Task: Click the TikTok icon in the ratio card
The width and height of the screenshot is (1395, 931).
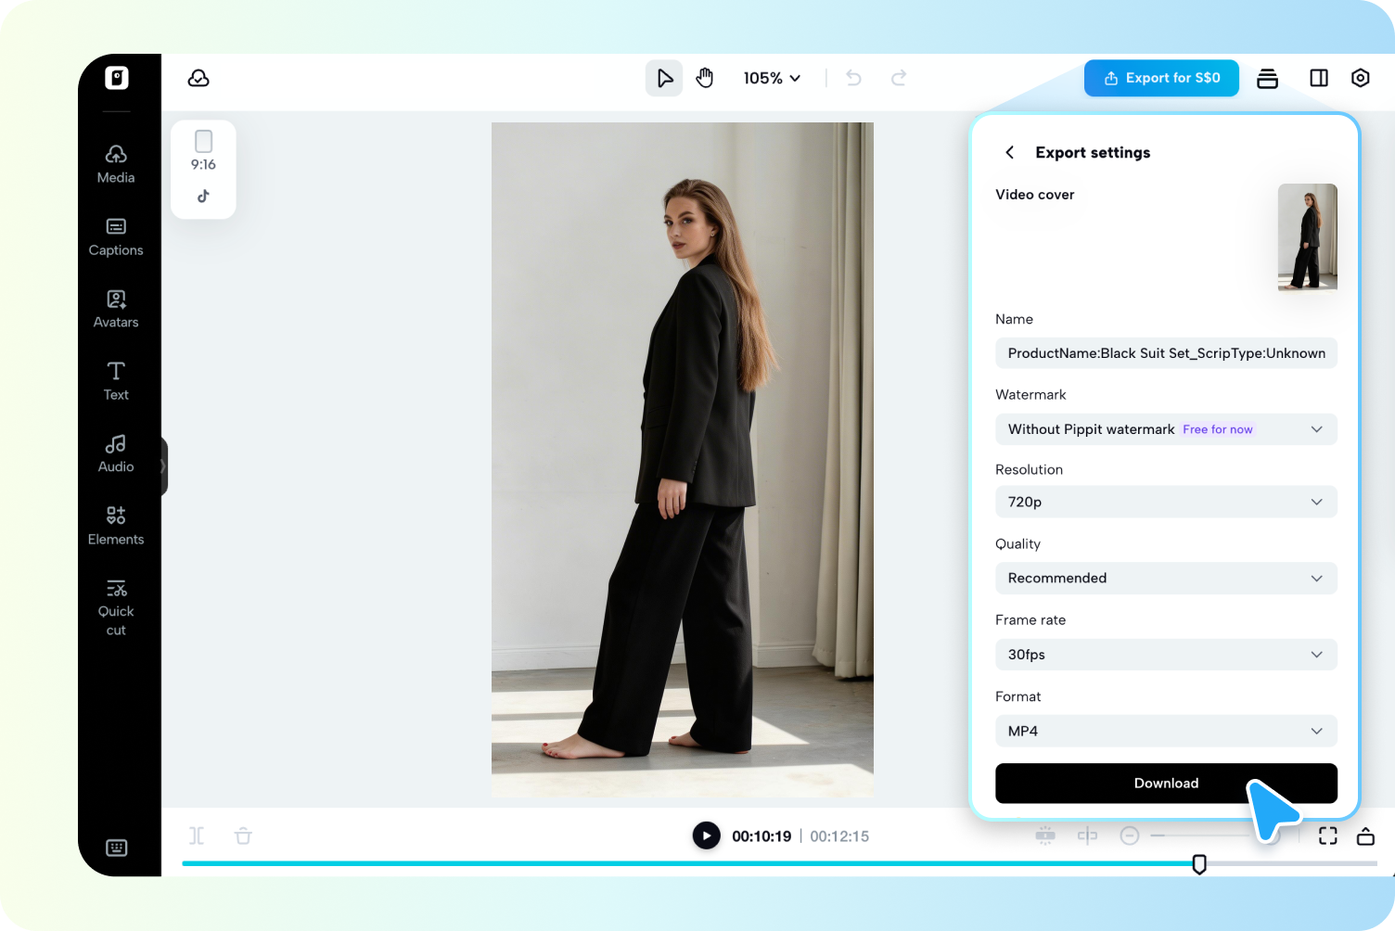Action: (203, 196)
